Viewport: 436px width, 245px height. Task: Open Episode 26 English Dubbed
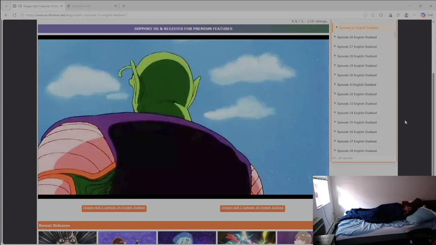coord(357,37)
